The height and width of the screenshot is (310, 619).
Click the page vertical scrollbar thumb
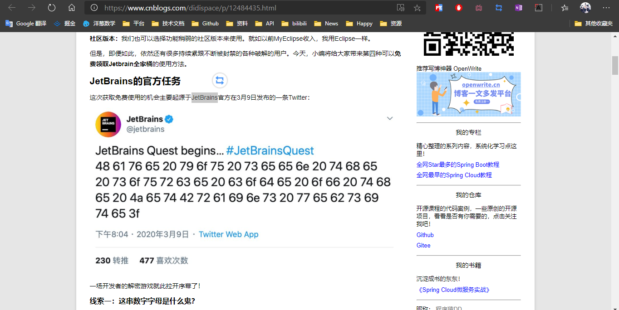coord(615,65)
